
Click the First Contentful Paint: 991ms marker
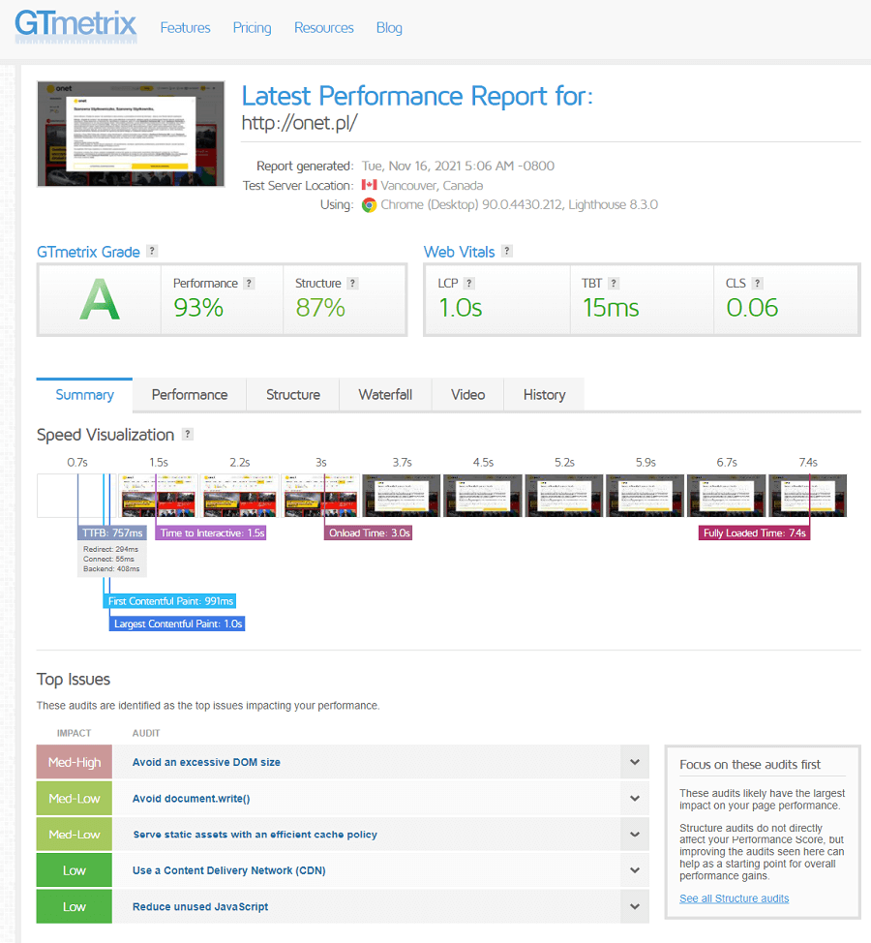click(x=170, y=601)
